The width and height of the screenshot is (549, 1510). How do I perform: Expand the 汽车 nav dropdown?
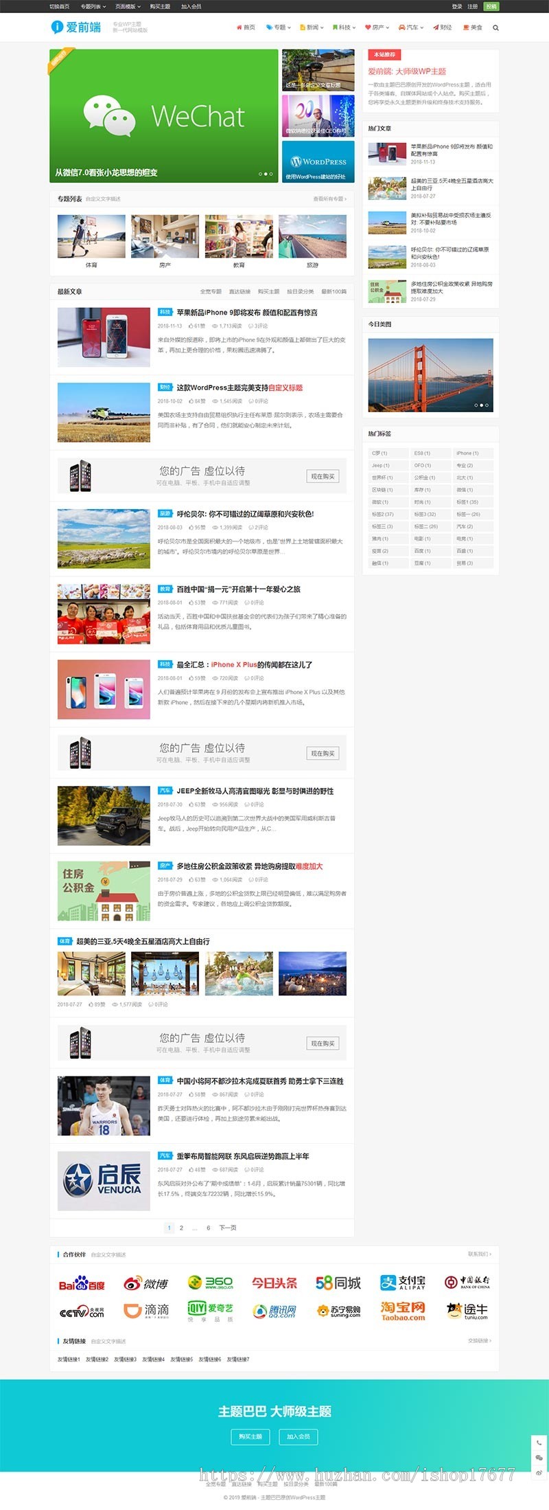click(x=411, y=27)
